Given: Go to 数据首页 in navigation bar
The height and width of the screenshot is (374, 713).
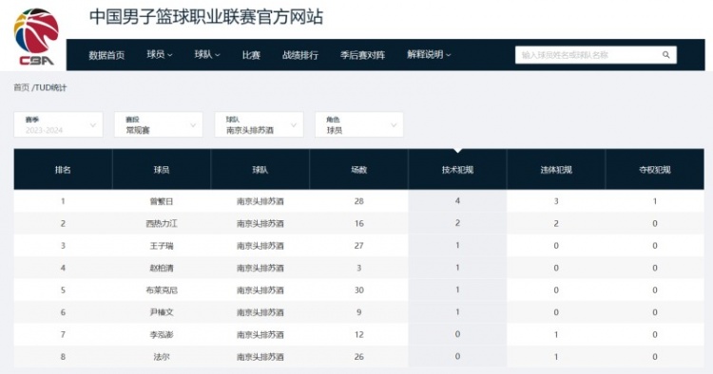Looking at the screenshot, I should 106,55.
